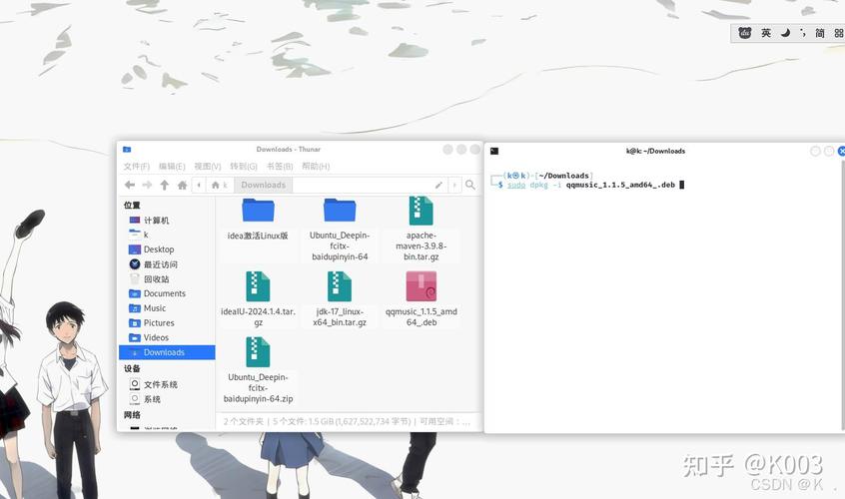The image size is (845, 499).
Task: Select the Ubuntu_Deepin-fcitx-baidupinyin-64 folder icon
Action: (x=340, y=210)
